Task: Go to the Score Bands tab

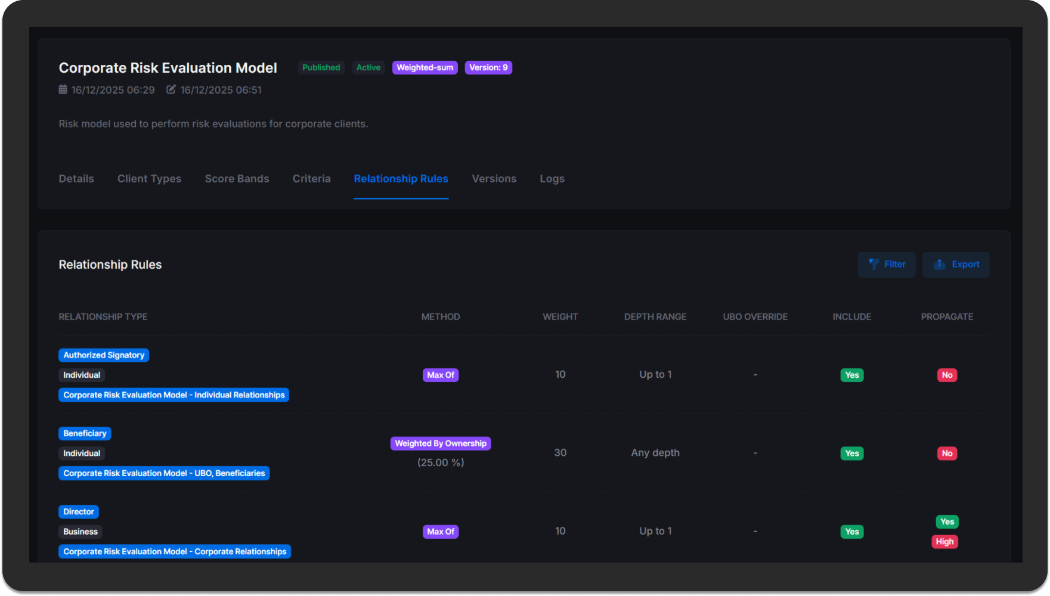Action: 237,179
